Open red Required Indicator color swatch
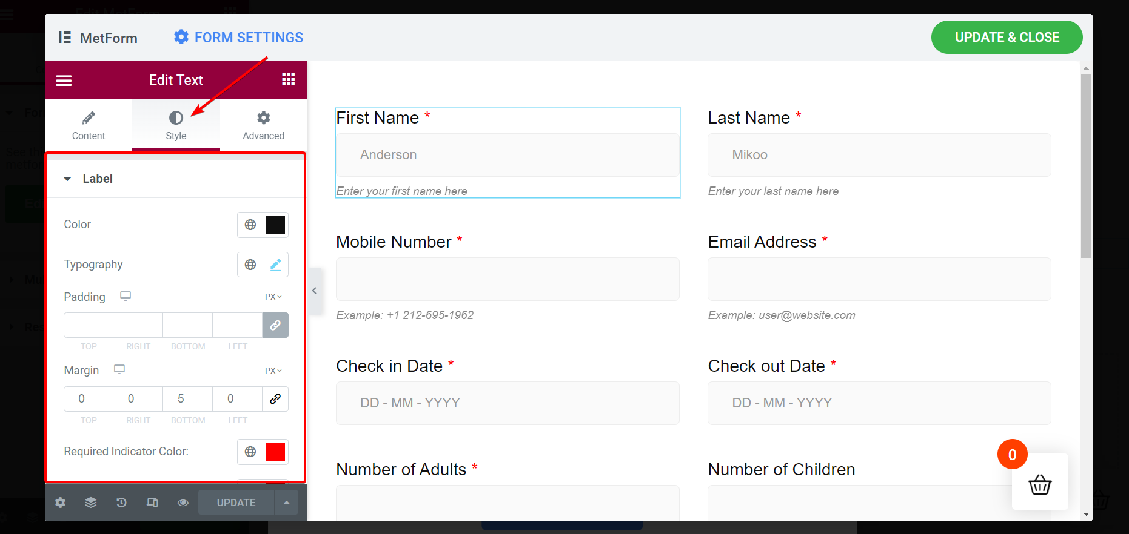 coord(276,452)
